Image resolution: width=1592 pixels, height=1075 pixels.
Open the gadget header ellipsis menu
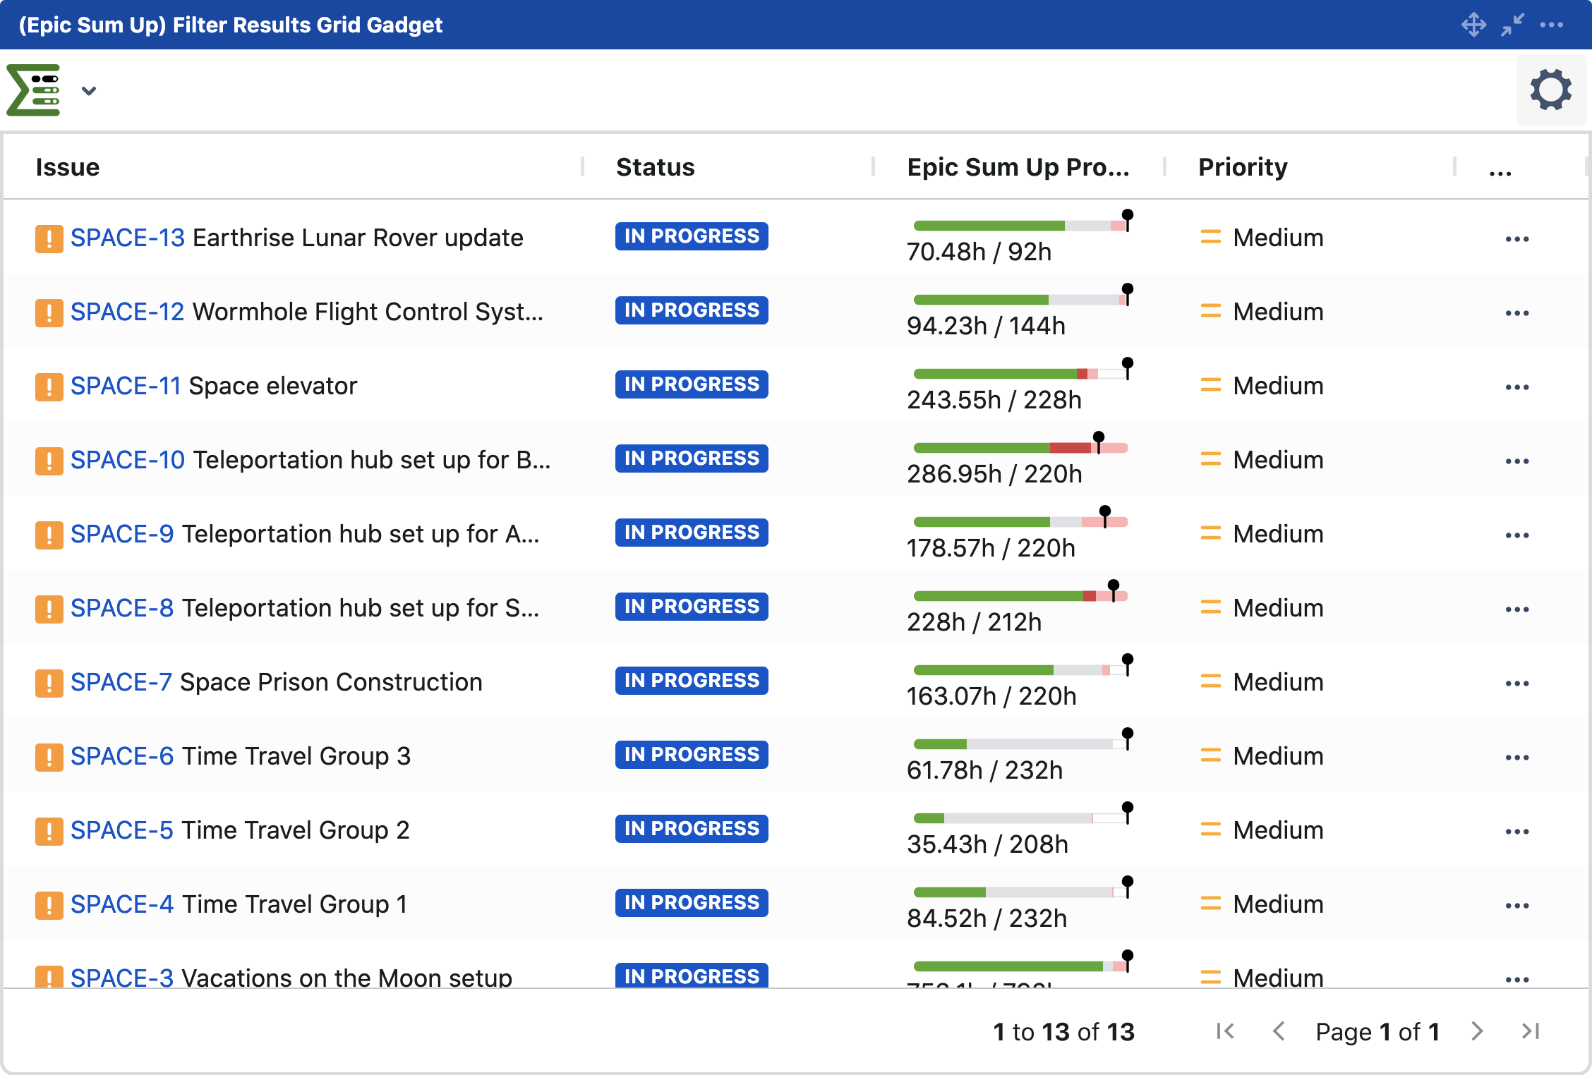point(1552,25)
